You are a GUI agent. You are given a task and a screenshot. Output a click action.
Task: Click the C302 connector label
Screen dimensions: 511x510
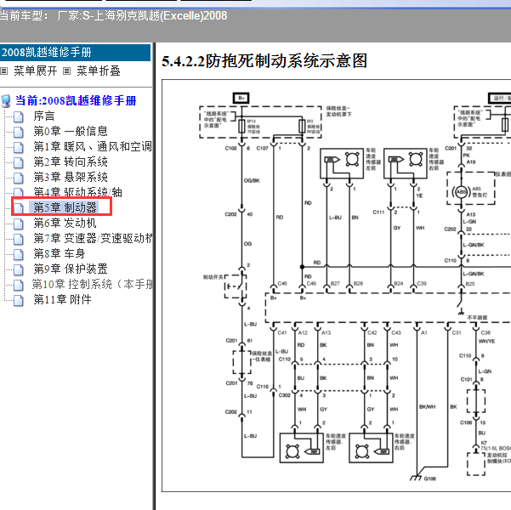pos(285,395)
